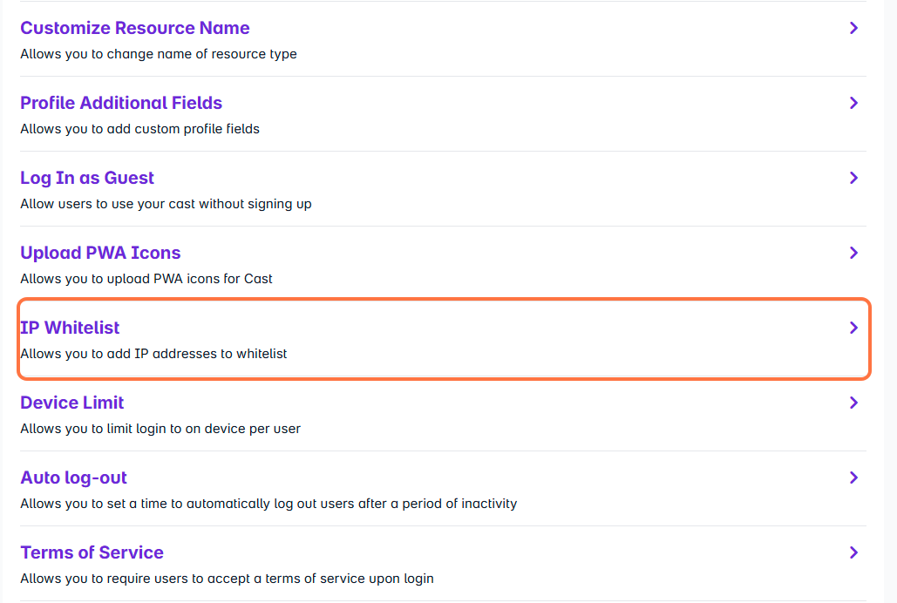Click the "add IP addresses to whitelist" description
This screenshot has height=603, width=897.
153,354
